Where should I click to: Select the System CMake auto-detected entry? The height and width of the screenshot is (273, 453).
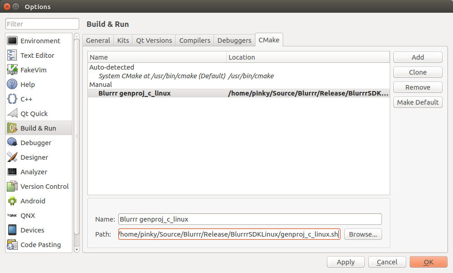(x=162, y=76)
